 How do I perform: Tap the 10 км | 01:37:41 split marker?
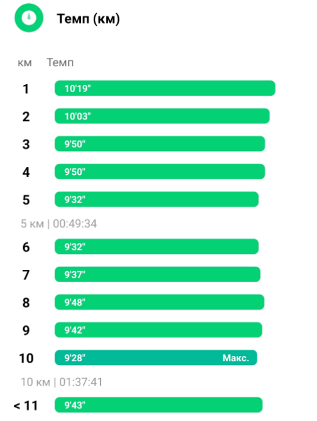click(62, 382)
